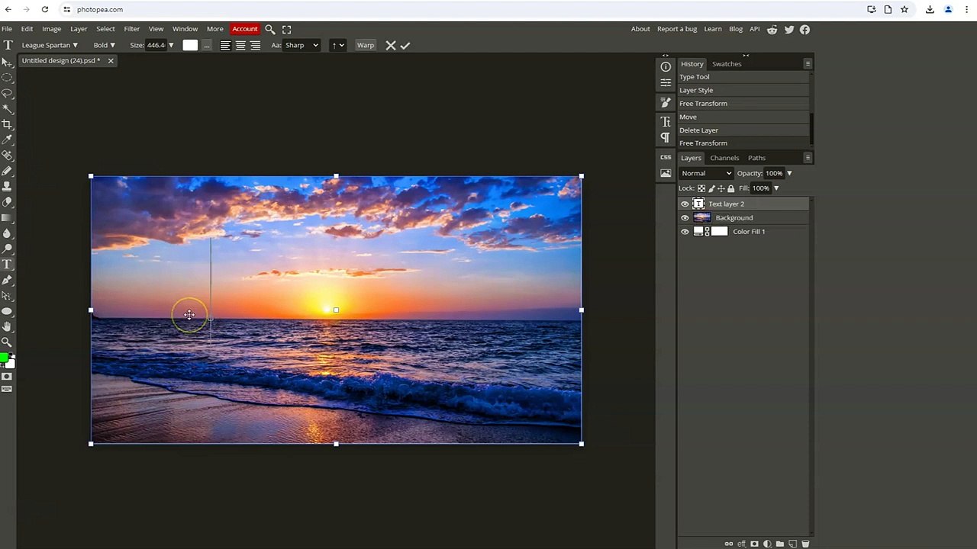The height and width of the screenshot is (549, 977).
Task: Align text left
Action: pos(225,46)
